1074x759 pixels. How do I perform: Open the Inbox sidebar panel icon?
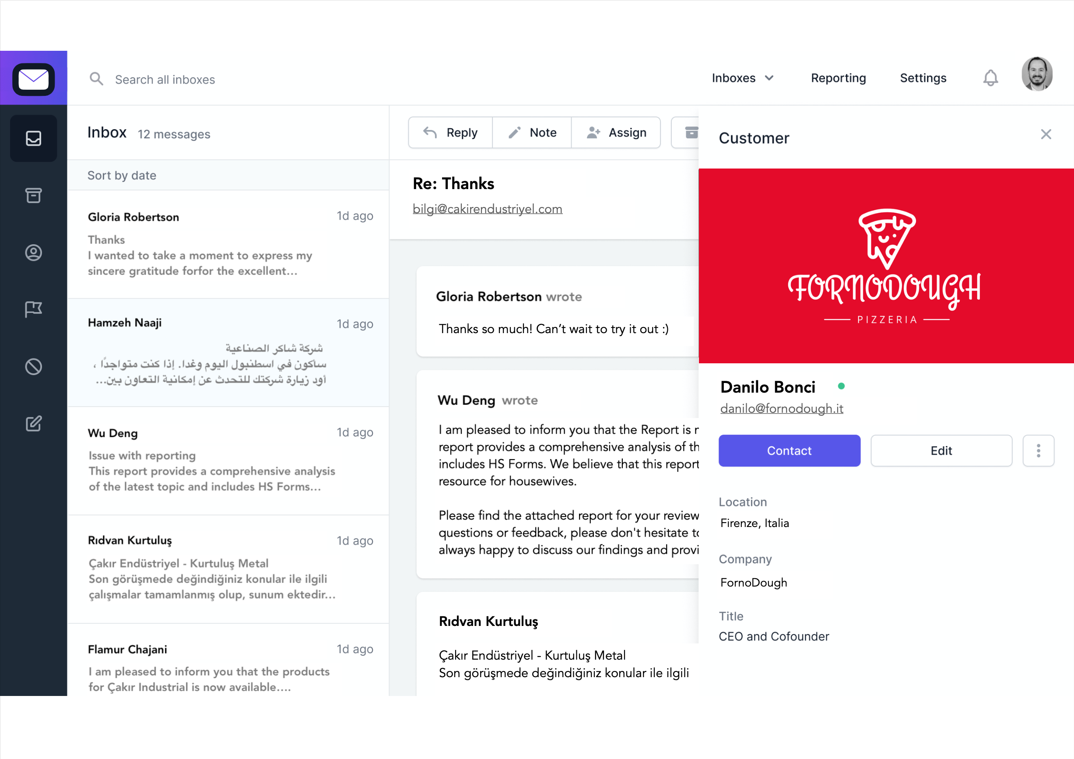[33, 138]
